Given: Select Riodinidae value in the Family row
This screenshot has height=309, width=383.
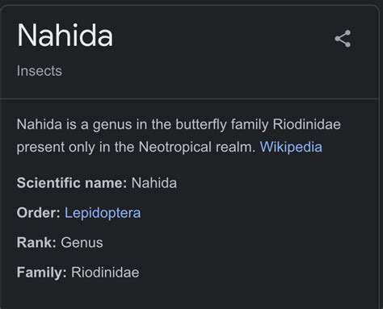Looking at the screenshot, I should click(x=105, y=273).
